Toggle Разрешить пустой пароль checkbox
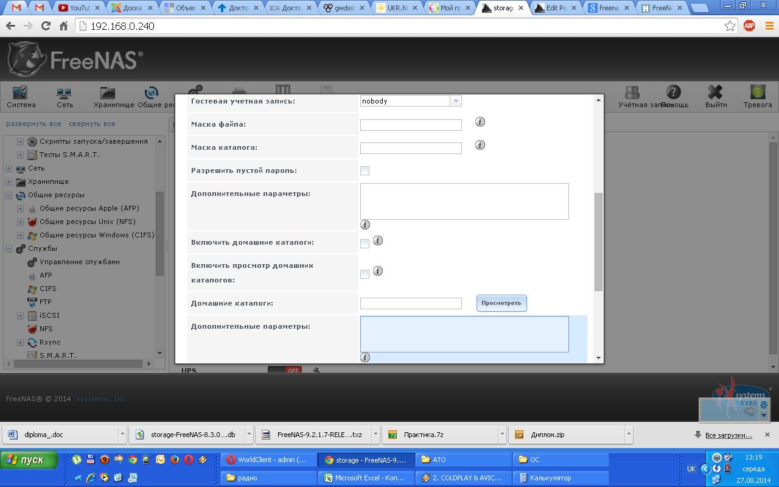This screenshot has width=779, height=487. (365, 170)
